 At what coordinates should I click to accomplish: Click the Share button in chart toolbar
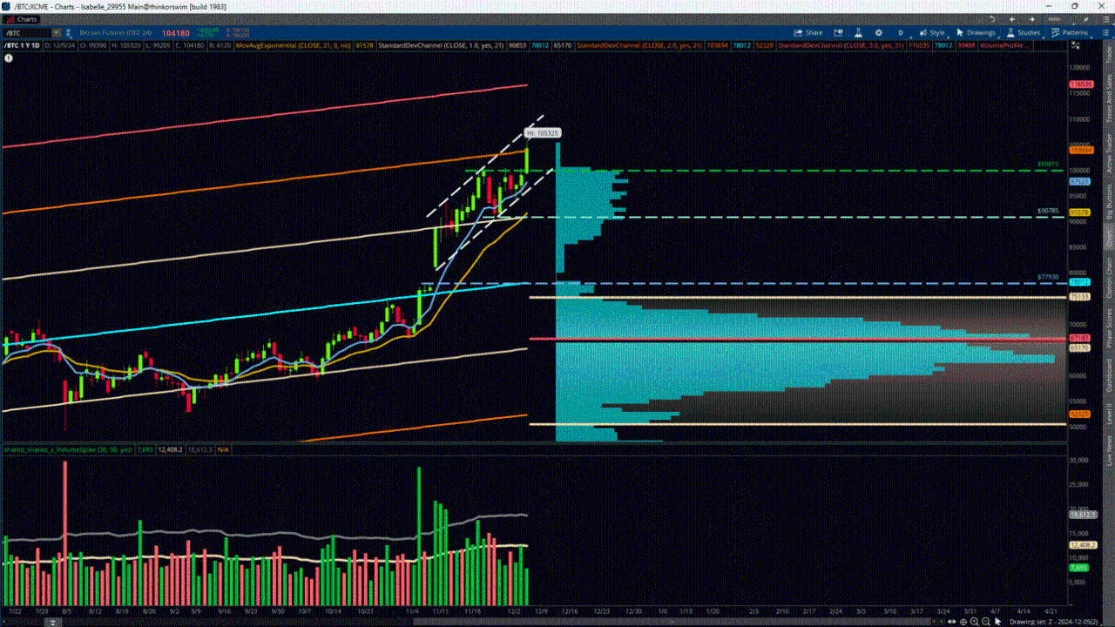click(x=808, y=33)
